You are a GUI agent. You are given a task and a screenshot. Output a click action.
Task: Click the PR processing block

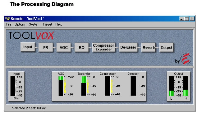(x=46, y=47)
